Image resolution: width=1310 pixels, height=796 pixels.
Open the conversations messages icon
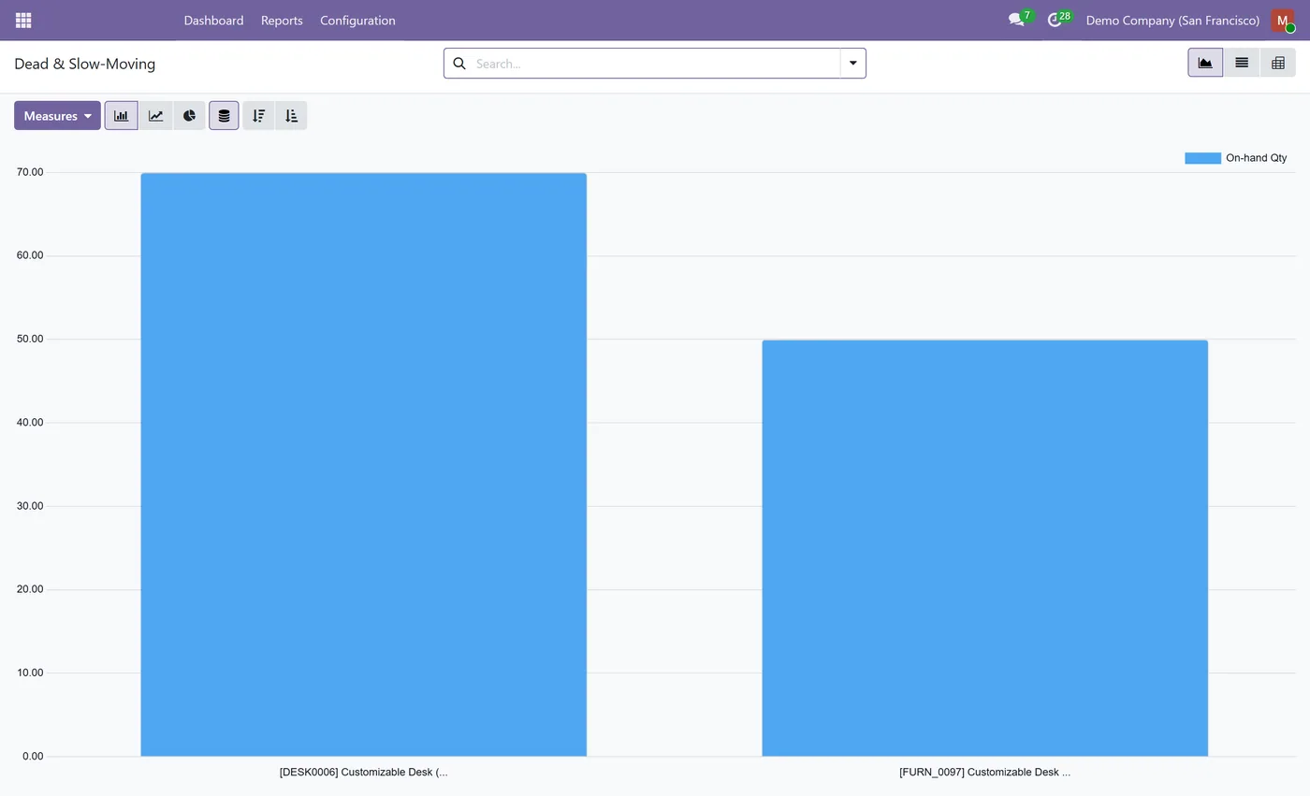point(1016,20)
